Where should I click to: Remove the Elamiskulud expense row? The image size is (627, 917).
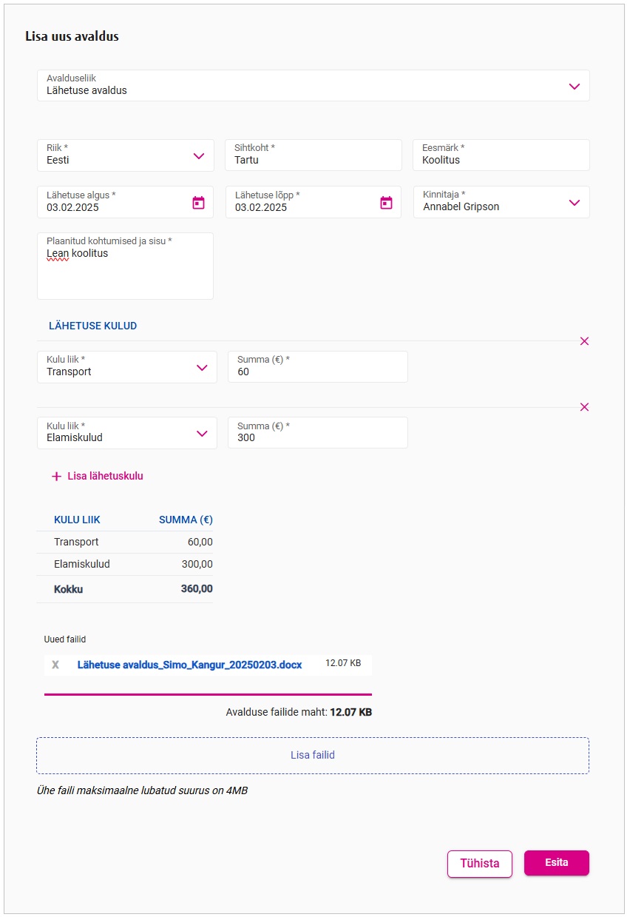pos(584,407)
